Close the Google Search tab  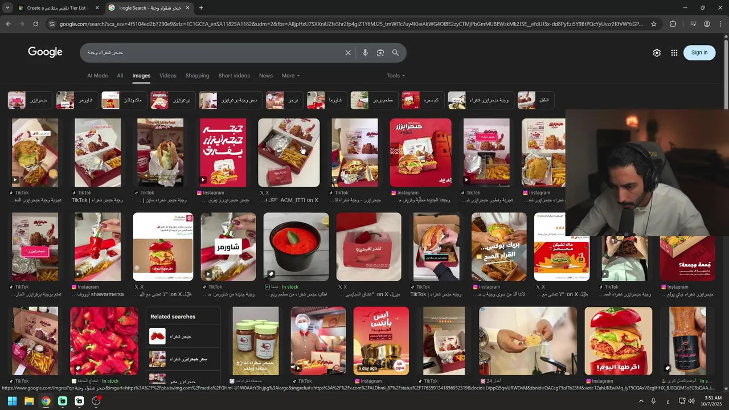tap(187, 8)
